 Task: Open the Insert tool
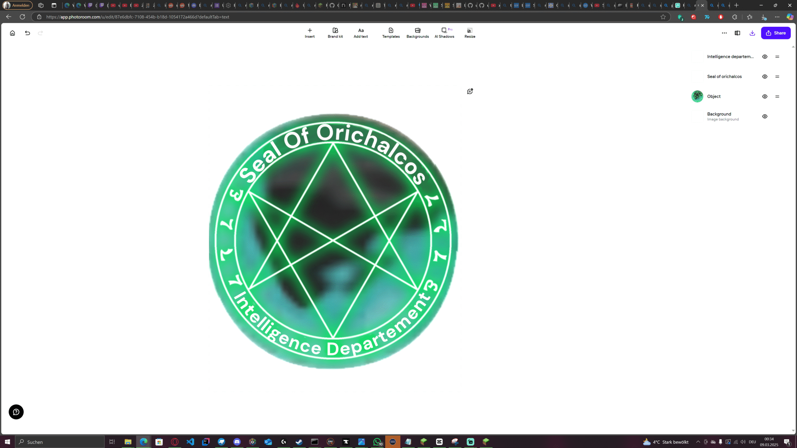pyautogui.click(x=309, y=33)
